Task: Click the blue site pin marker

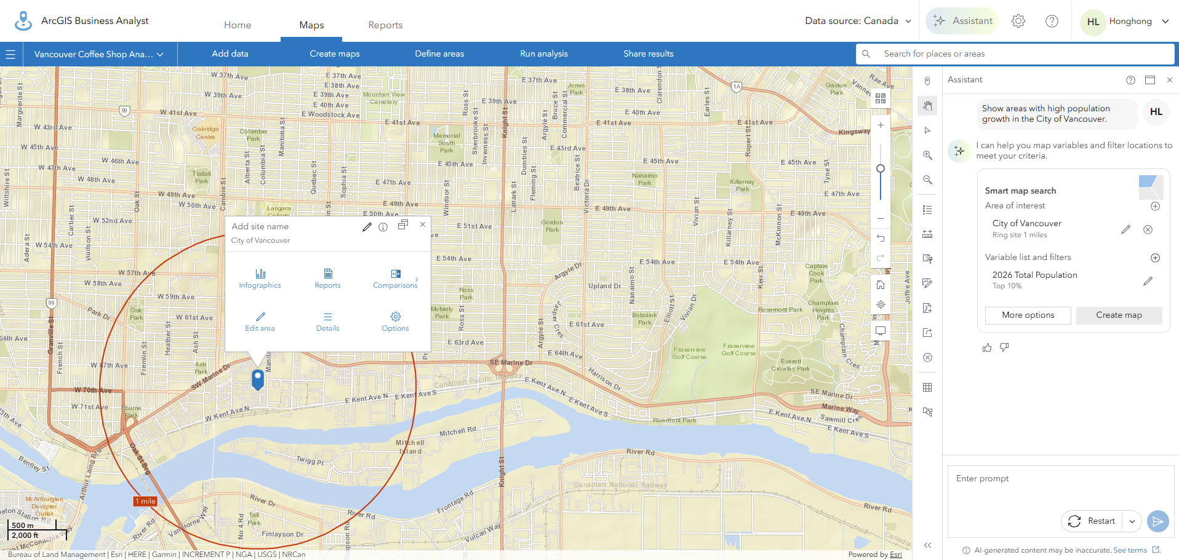Action: click(258, 379)
